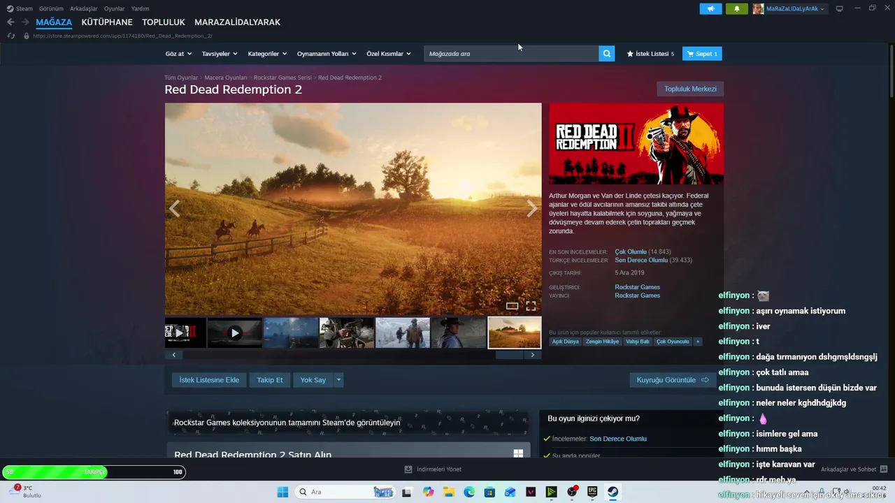Click the Topluluk Merkezi button
This screenshot has width=895, height=503.
tap(690, 89)
